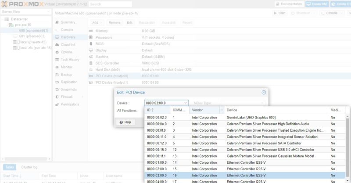Image resolution: width=351 pixels, height=183 pixels.
Task: Click the Remove hardware button
Action: pos(115,22)
